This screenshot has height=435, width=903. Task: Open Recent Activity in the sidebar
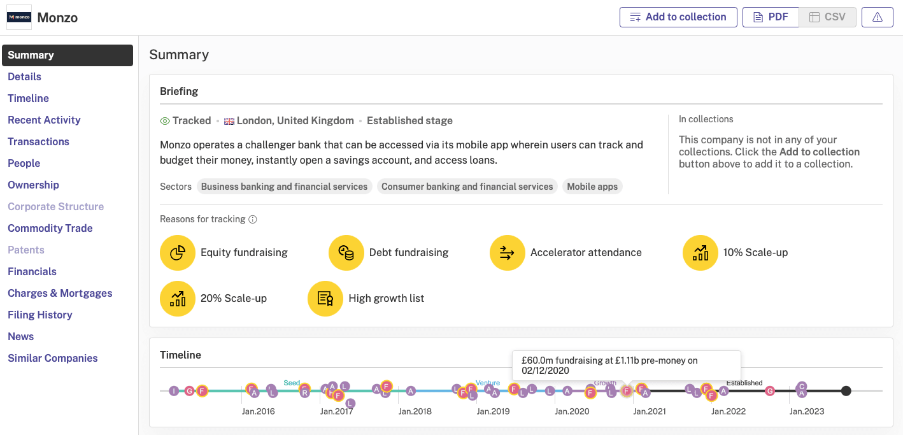[x=44, y=120]
